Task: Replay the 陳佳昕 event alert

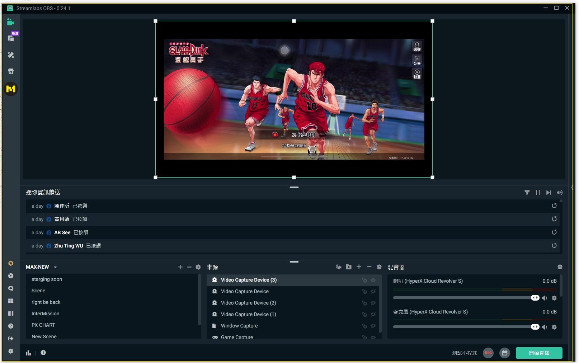Action: point(554,206)
